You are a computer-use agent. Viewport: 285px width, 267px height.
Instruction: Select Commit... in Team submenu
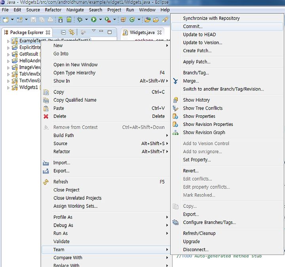tap(227, 27)
